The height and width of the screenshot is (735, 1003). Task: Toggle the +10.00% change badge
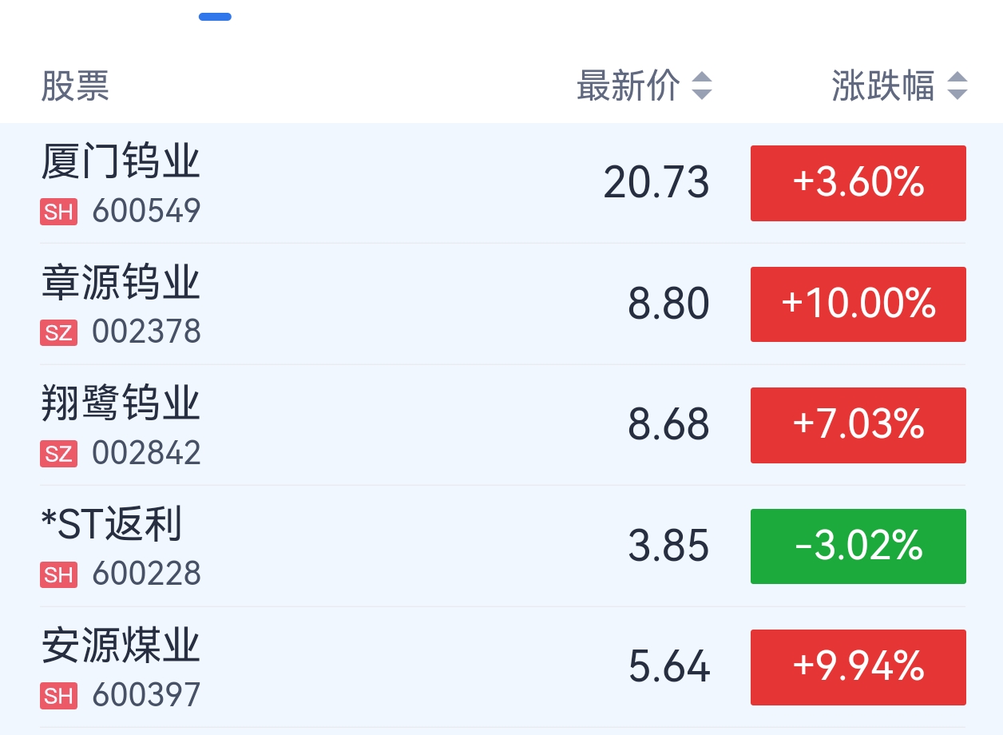[858, 304]
